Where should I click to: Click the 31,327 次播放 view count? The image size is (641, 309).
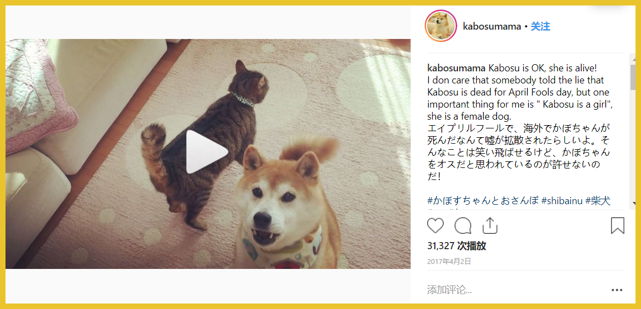pos(457,246)
